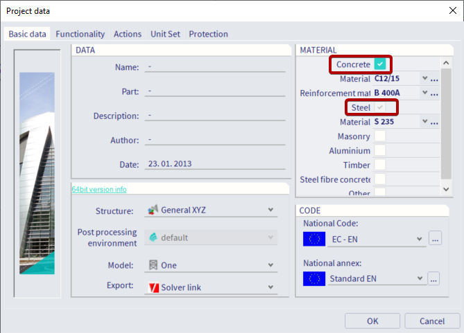464x333 pixels.
Task: Open the steel S 235 browse ellipsis
Action: tap(434, 122)
